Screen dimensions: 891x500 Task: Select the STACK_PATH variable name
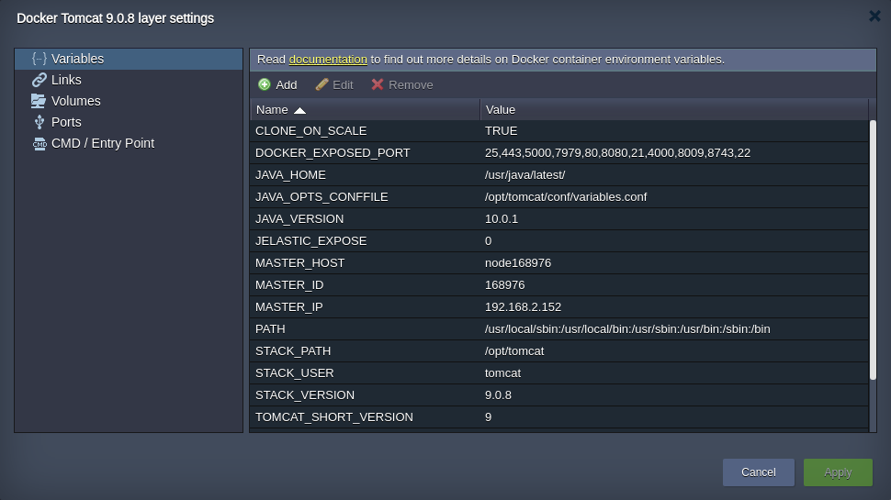coord(293,351)
